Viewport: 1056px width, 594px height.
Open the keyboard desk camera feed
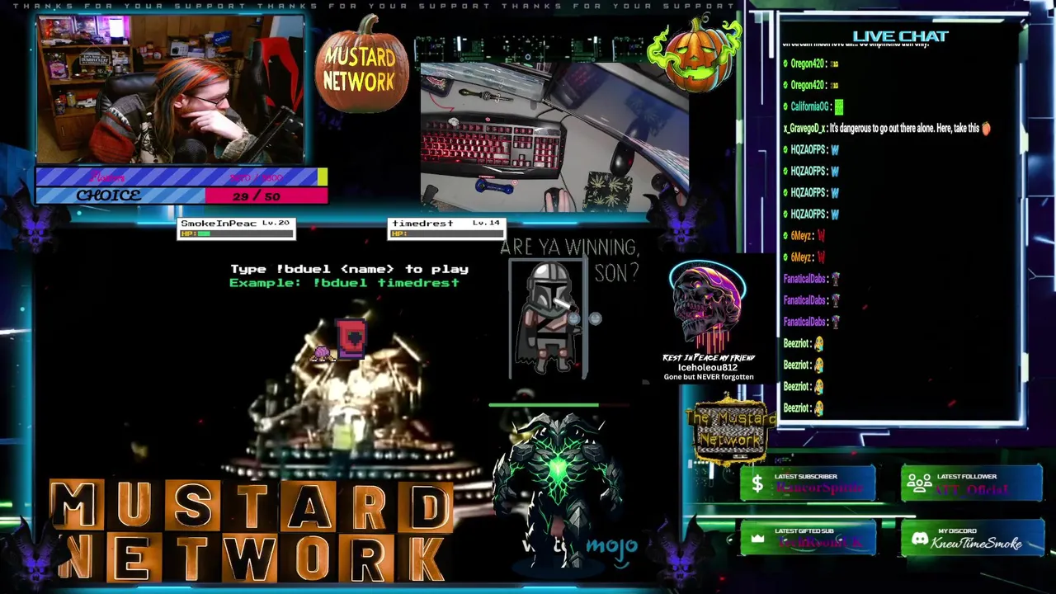tap(554, 136)
